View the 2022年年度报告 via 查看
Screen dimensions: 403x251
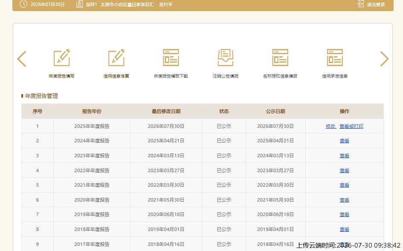pos(345,170)
